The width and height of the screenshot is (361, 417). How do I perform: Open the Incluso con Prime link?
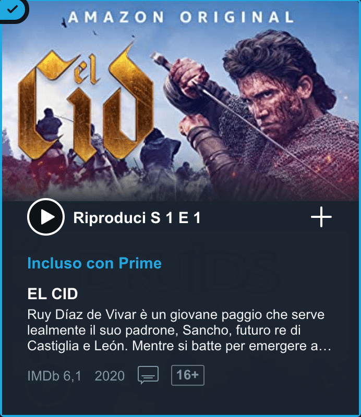click(x=94, y=263)
